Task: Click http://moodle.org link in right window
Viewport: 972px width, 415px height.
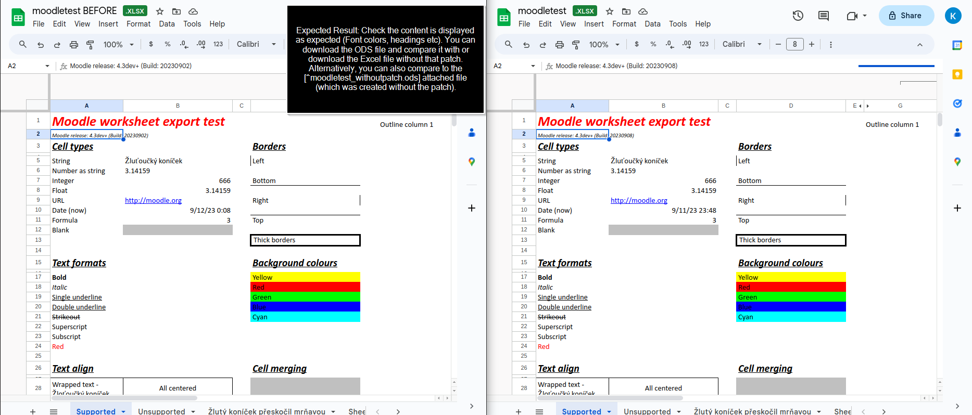Action: point(639,200)
